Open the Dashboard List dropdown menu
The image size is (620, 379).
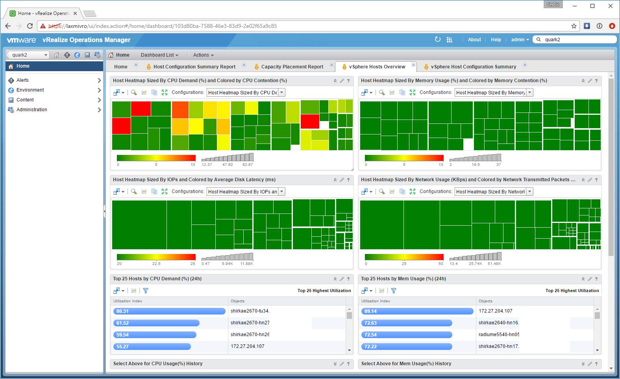[159, 55]
